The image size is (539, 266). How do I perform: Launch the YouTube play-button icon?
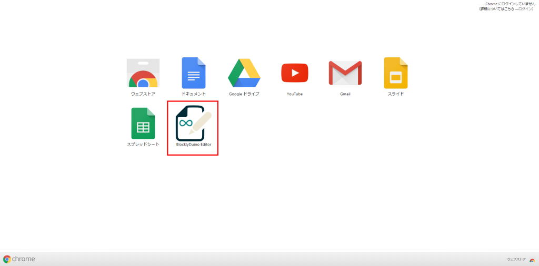coord(295,73)
